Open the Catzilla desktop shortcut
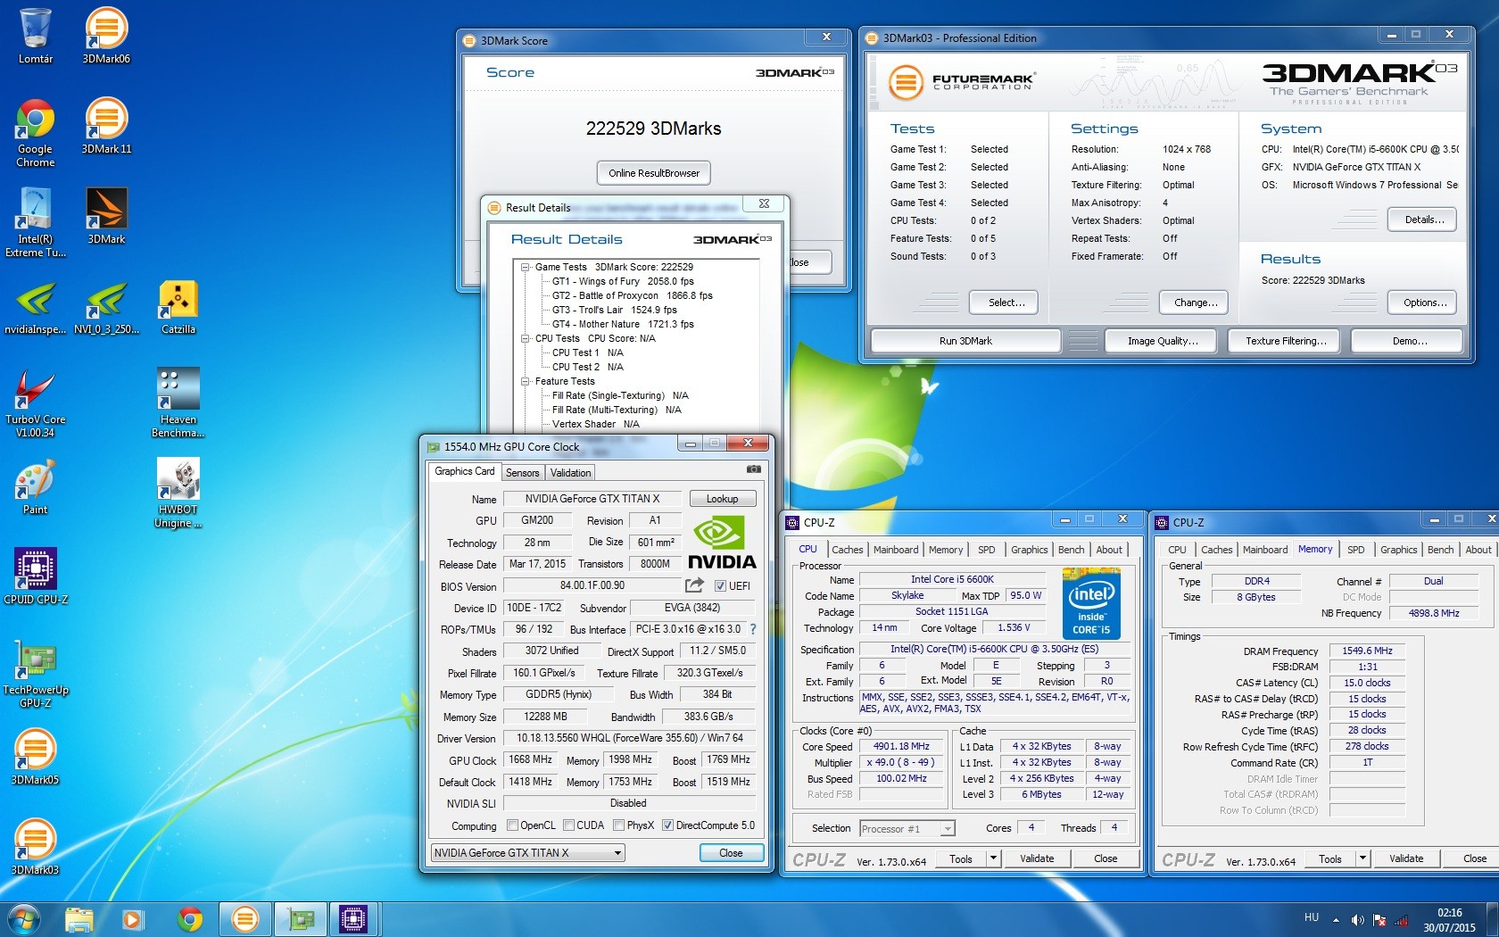This screenshot has height=937, width=1499. (178, 306)
